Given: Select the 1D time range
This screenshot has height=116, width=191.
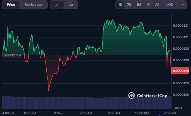Looking at the screenshot, I should [x=120, y=5].
